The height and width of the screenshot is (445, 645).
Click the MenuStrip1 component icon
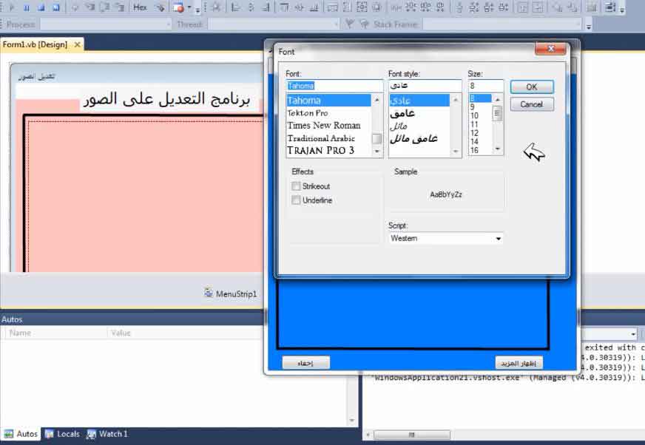[x=209, y=293]
